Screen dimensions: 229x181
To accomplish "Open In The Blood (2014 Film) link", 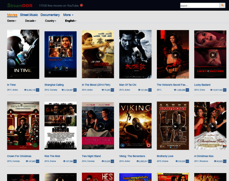I will pos(96,85).
